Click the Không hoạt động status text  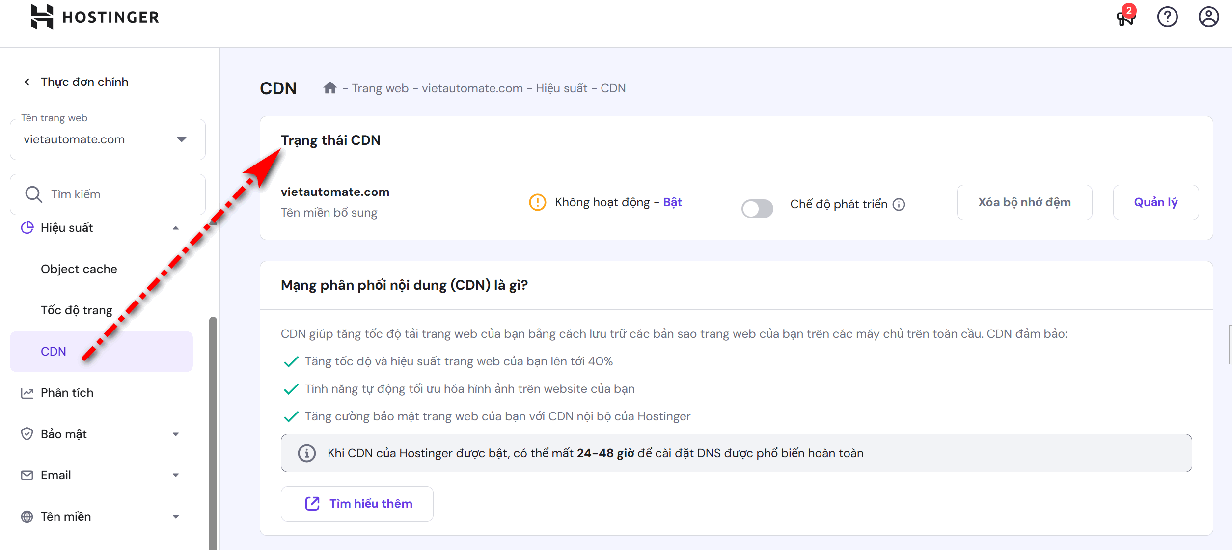[x=602, y=202]
